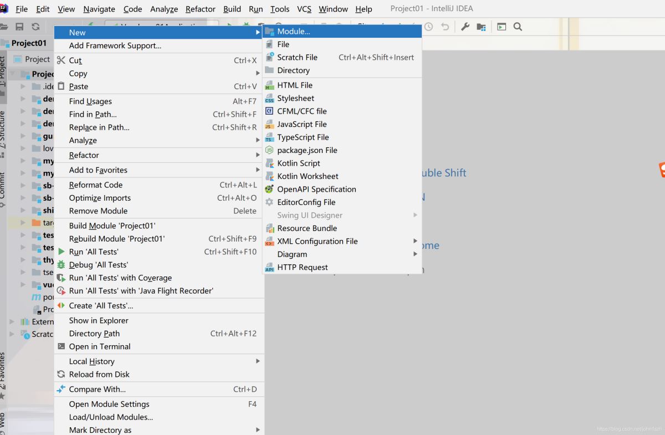The height and width of the screenshot is (435, 665).
Task: Click the JavaScript File icon
Action: click(269, 124)
